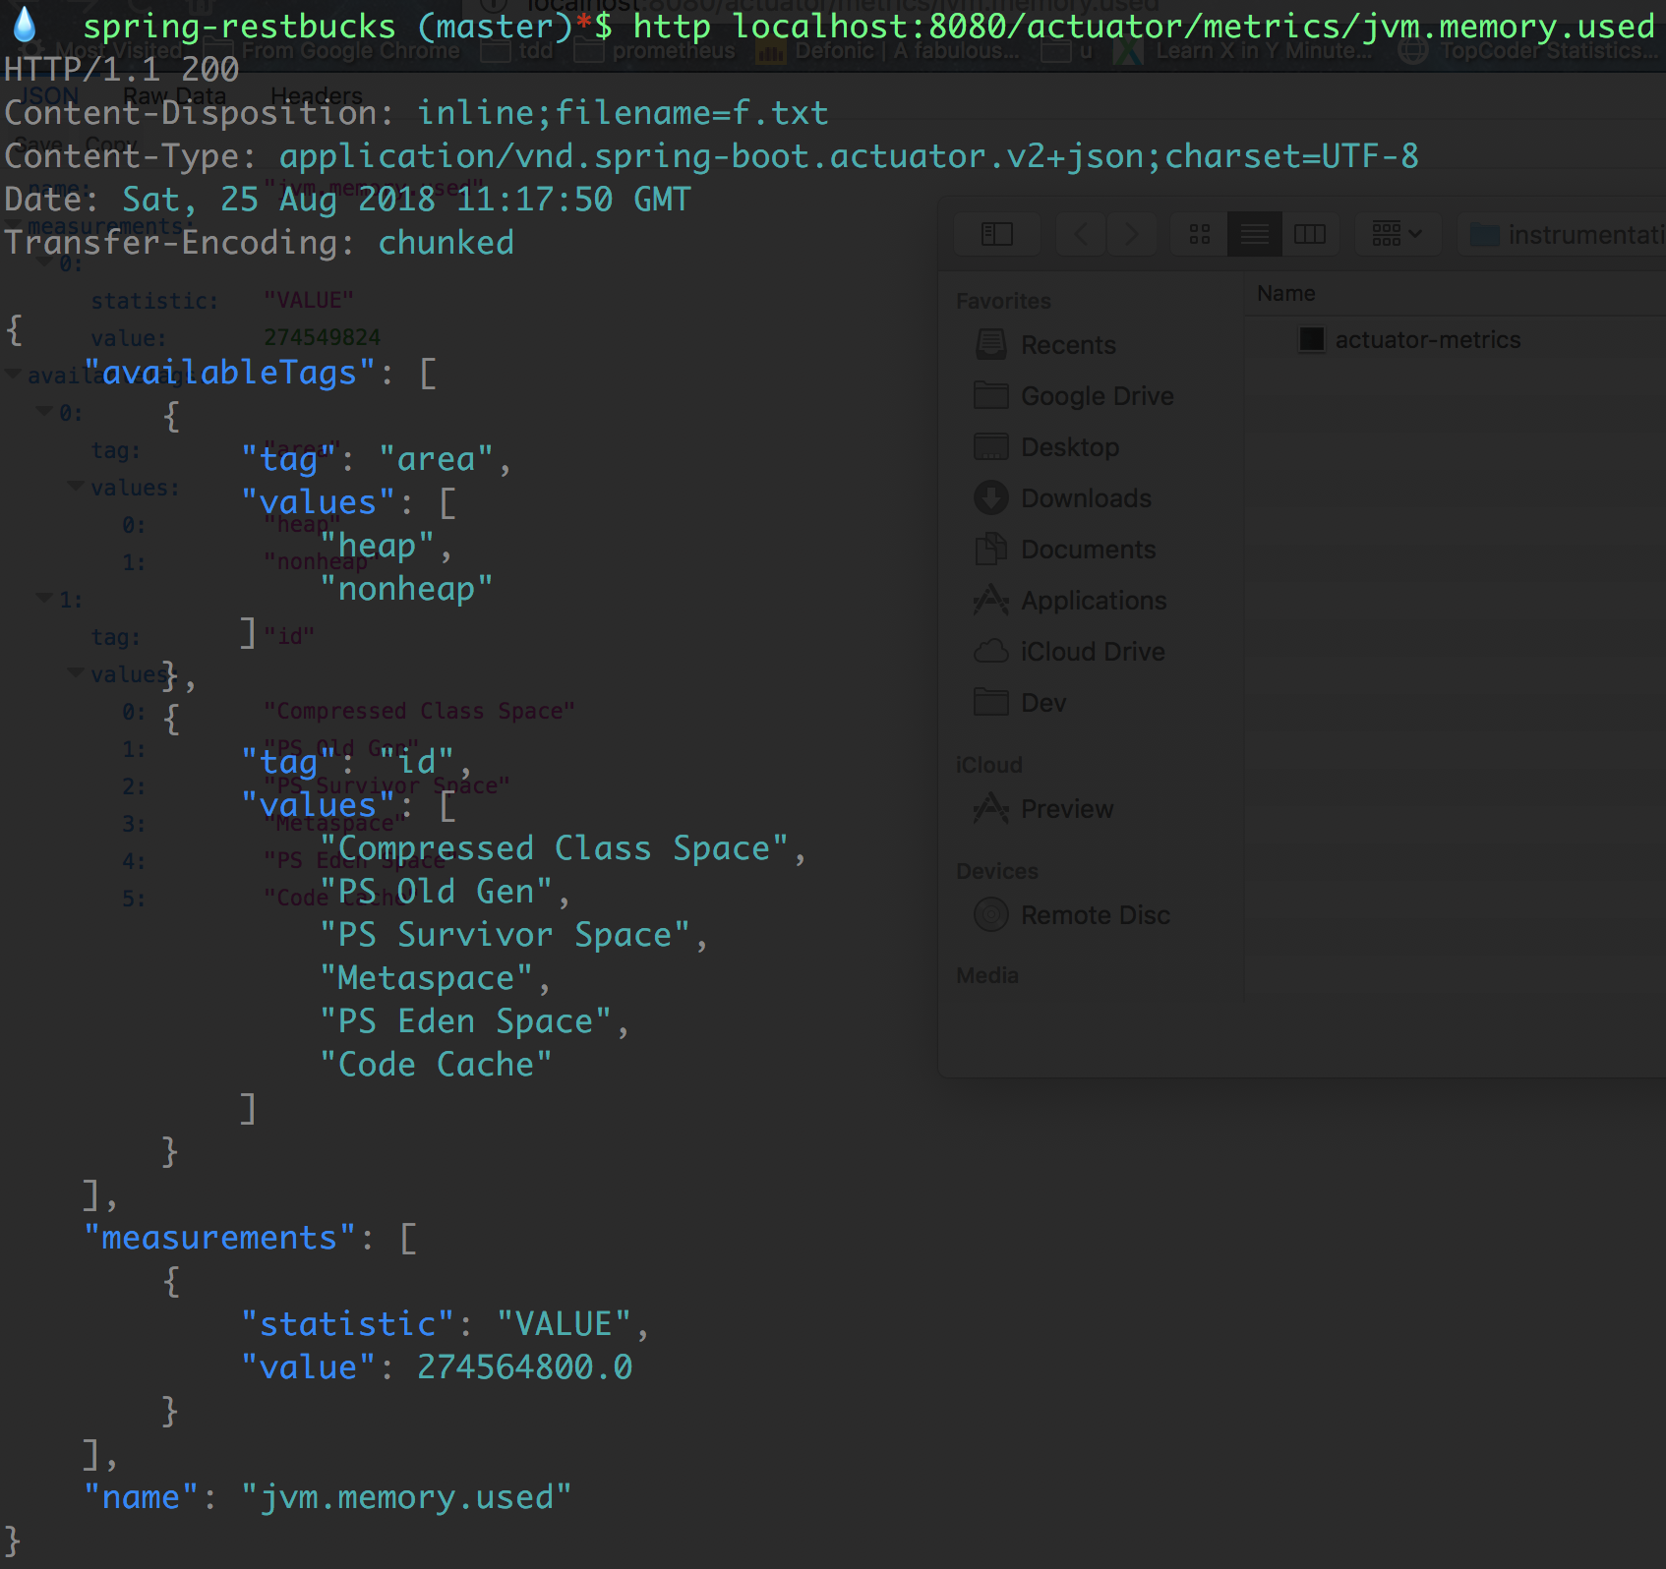1666x1569 pixels.
Task: Click the Finder back arrow
Action: (1082, 234)
